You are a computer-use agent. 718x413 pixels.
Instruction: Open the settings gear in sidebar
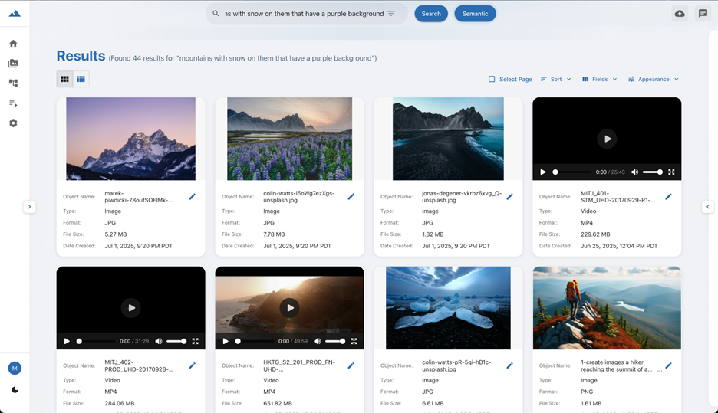click(x=13, y=123)
